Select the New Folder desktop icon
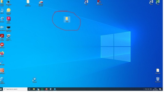Screen dimensions: 164x92 pos(158,71)
